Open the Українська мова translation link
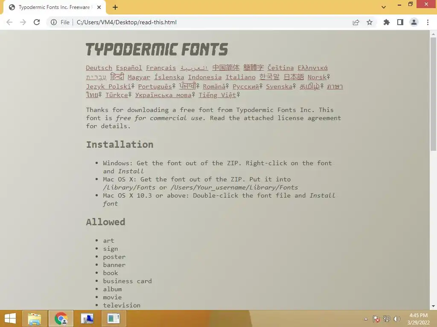This screenshot has width=437, height=327. click(163, 95)
